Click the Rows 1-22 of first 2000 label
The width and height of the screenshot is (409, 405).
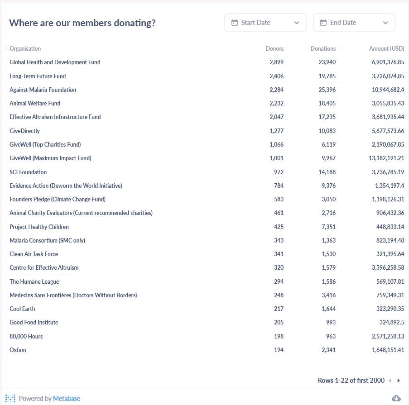[x=351, y=380]
